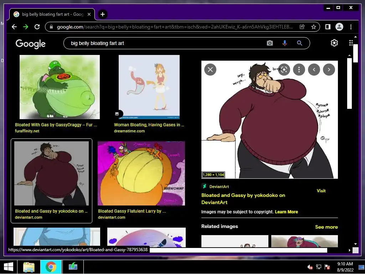
Task: Submit search with the magnifier icon
Action: (x=299, y=43)
